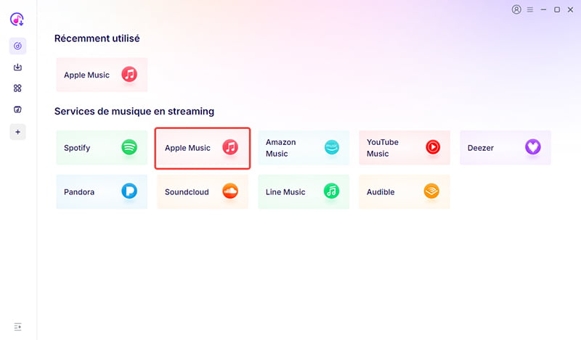Maximize the application window
The image size is (581, 340).
click(x=556, y=9)
